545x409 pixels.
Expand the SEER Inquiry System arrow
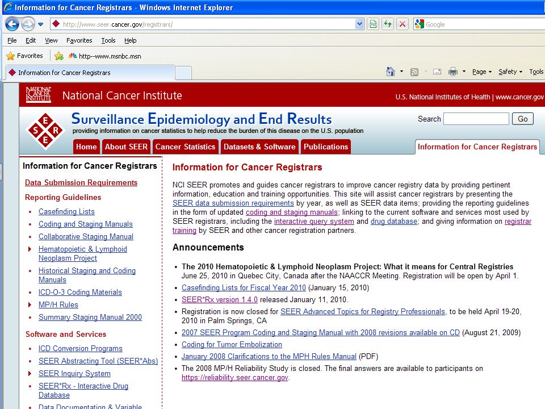30,374
